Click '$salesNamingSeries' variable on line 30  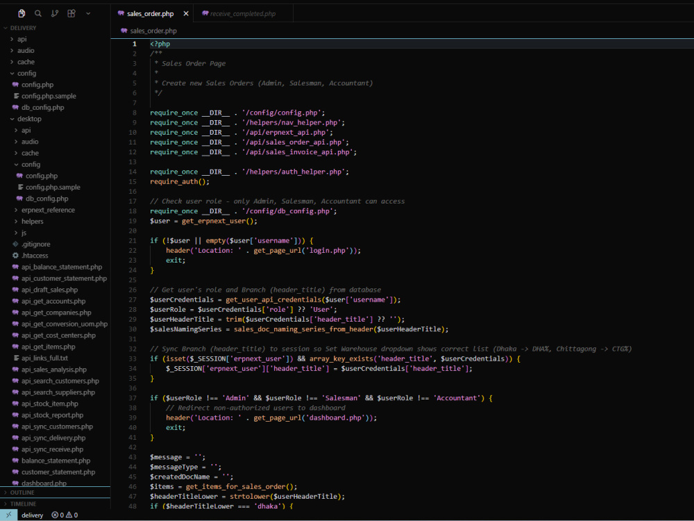(185, 329)
